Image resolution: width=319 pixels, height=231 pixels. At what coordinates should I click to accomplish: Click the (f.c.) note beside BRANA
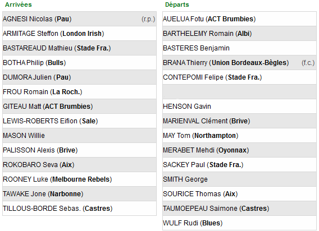308,63
